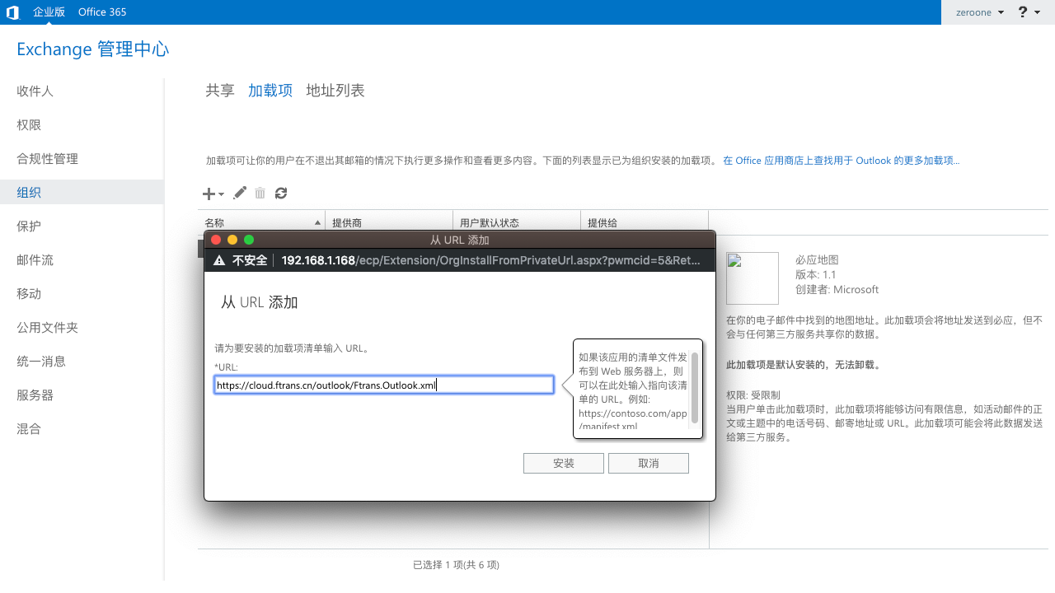Click the sort triangle on the 名称 column
The width and height of the screenshot is (1055, 593).
[318, 222]
